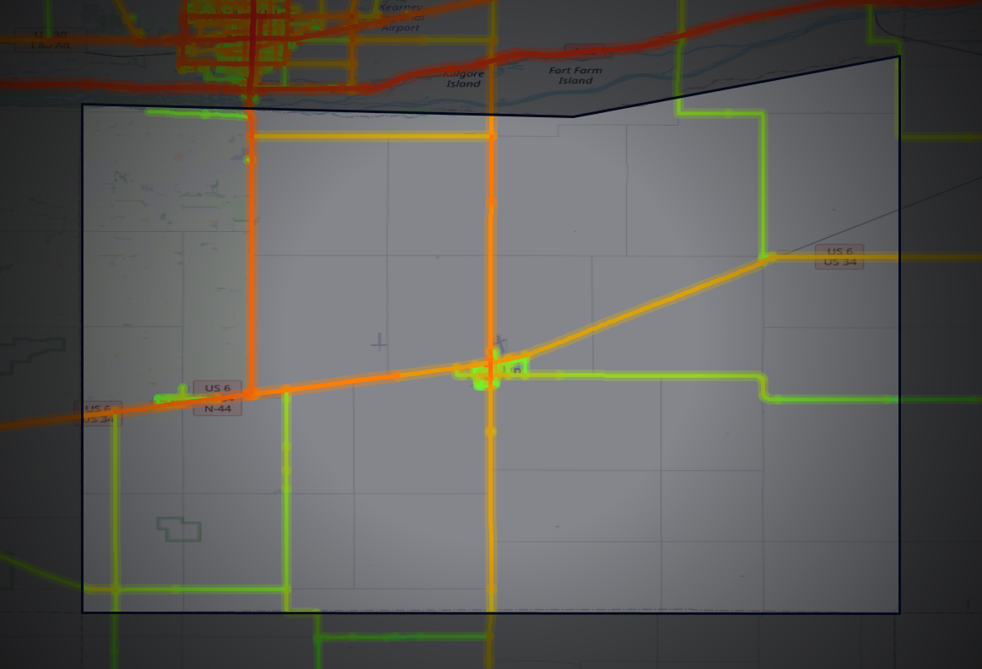Click the US 6 US 34 shield on the right
This screenshot has width=982, height=669.
click(840, 256)
